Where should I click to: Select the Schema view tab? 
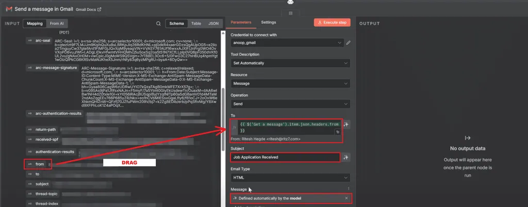pyautogui.click(x=176, y=24)
